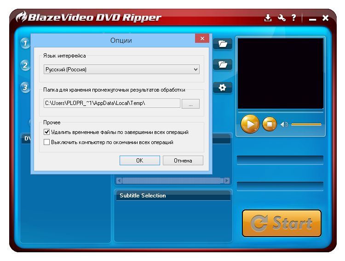Click the step 3 number badge
345x261 pixels.
25,87
